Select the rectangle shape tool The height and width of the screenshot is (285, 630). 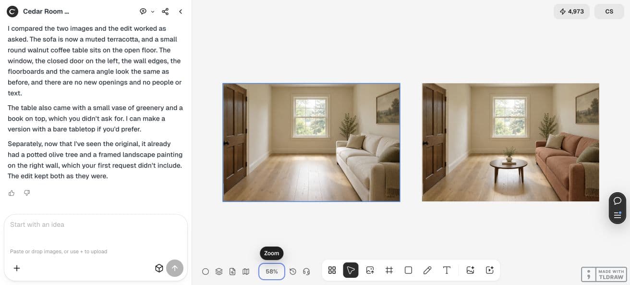pos(408,270)
